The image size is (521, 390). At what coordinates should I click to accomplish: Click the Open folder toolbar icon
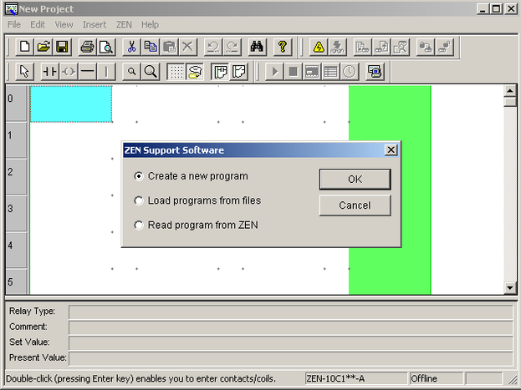coord(43,47)
